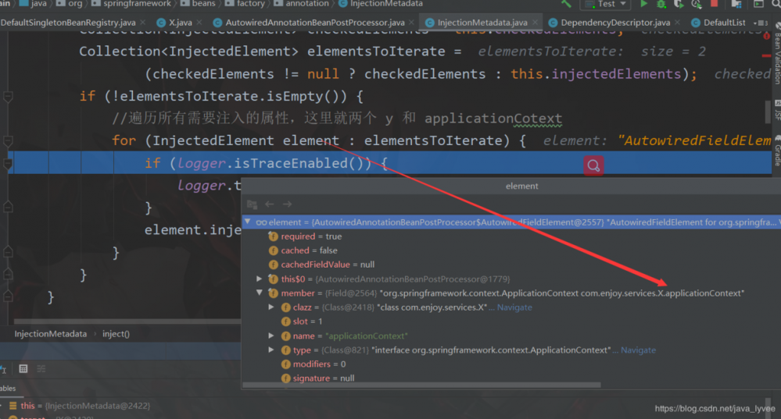Close the DependencyDescriptor.java tab
Viewport: 781px width, 419px height.
[678, 23]
